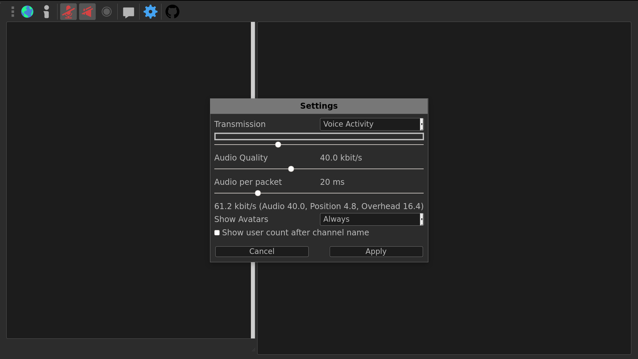The width and height of the screenshot is (638, 359).
Task: Open the server information icon
Action: 47,12
